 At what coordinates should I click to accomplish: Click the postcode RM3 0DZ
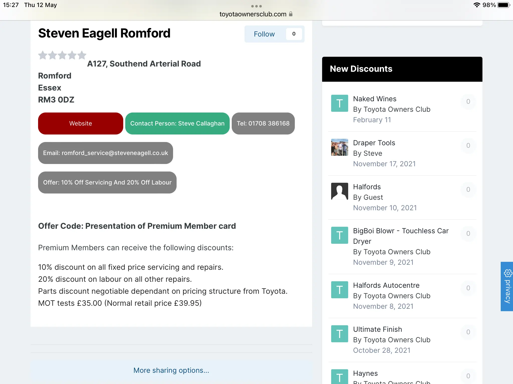pos(56,100)
